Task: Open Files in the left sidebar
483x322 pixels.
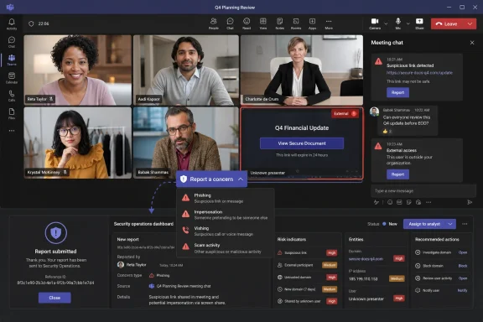Action: pyautogui.click(x=12, y=113)
